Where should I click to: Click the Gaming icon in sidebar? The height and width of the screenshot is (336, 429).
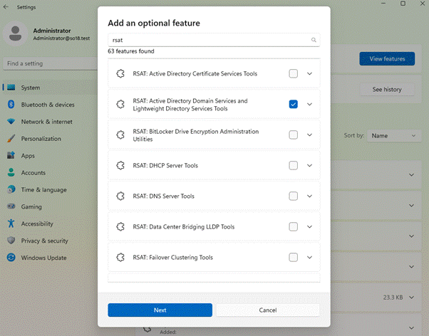coord(11,206)
